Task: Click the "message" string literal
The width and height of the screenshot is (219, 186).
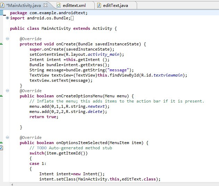Action: coord(118,70)
